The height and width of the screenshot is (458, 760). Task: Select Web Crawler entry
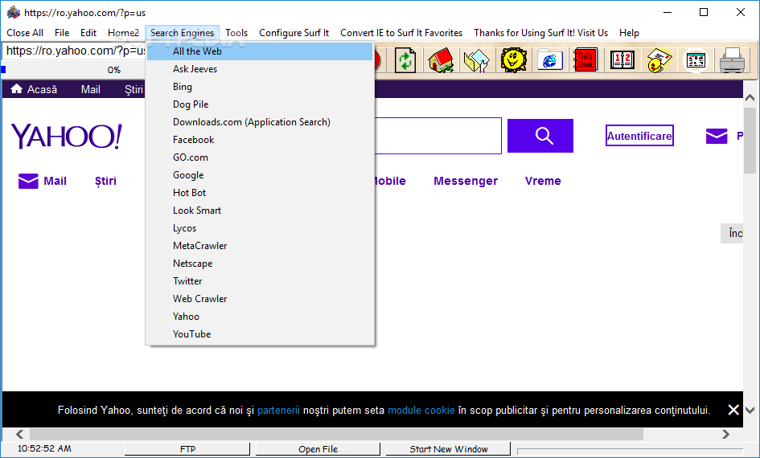[260, 299]
